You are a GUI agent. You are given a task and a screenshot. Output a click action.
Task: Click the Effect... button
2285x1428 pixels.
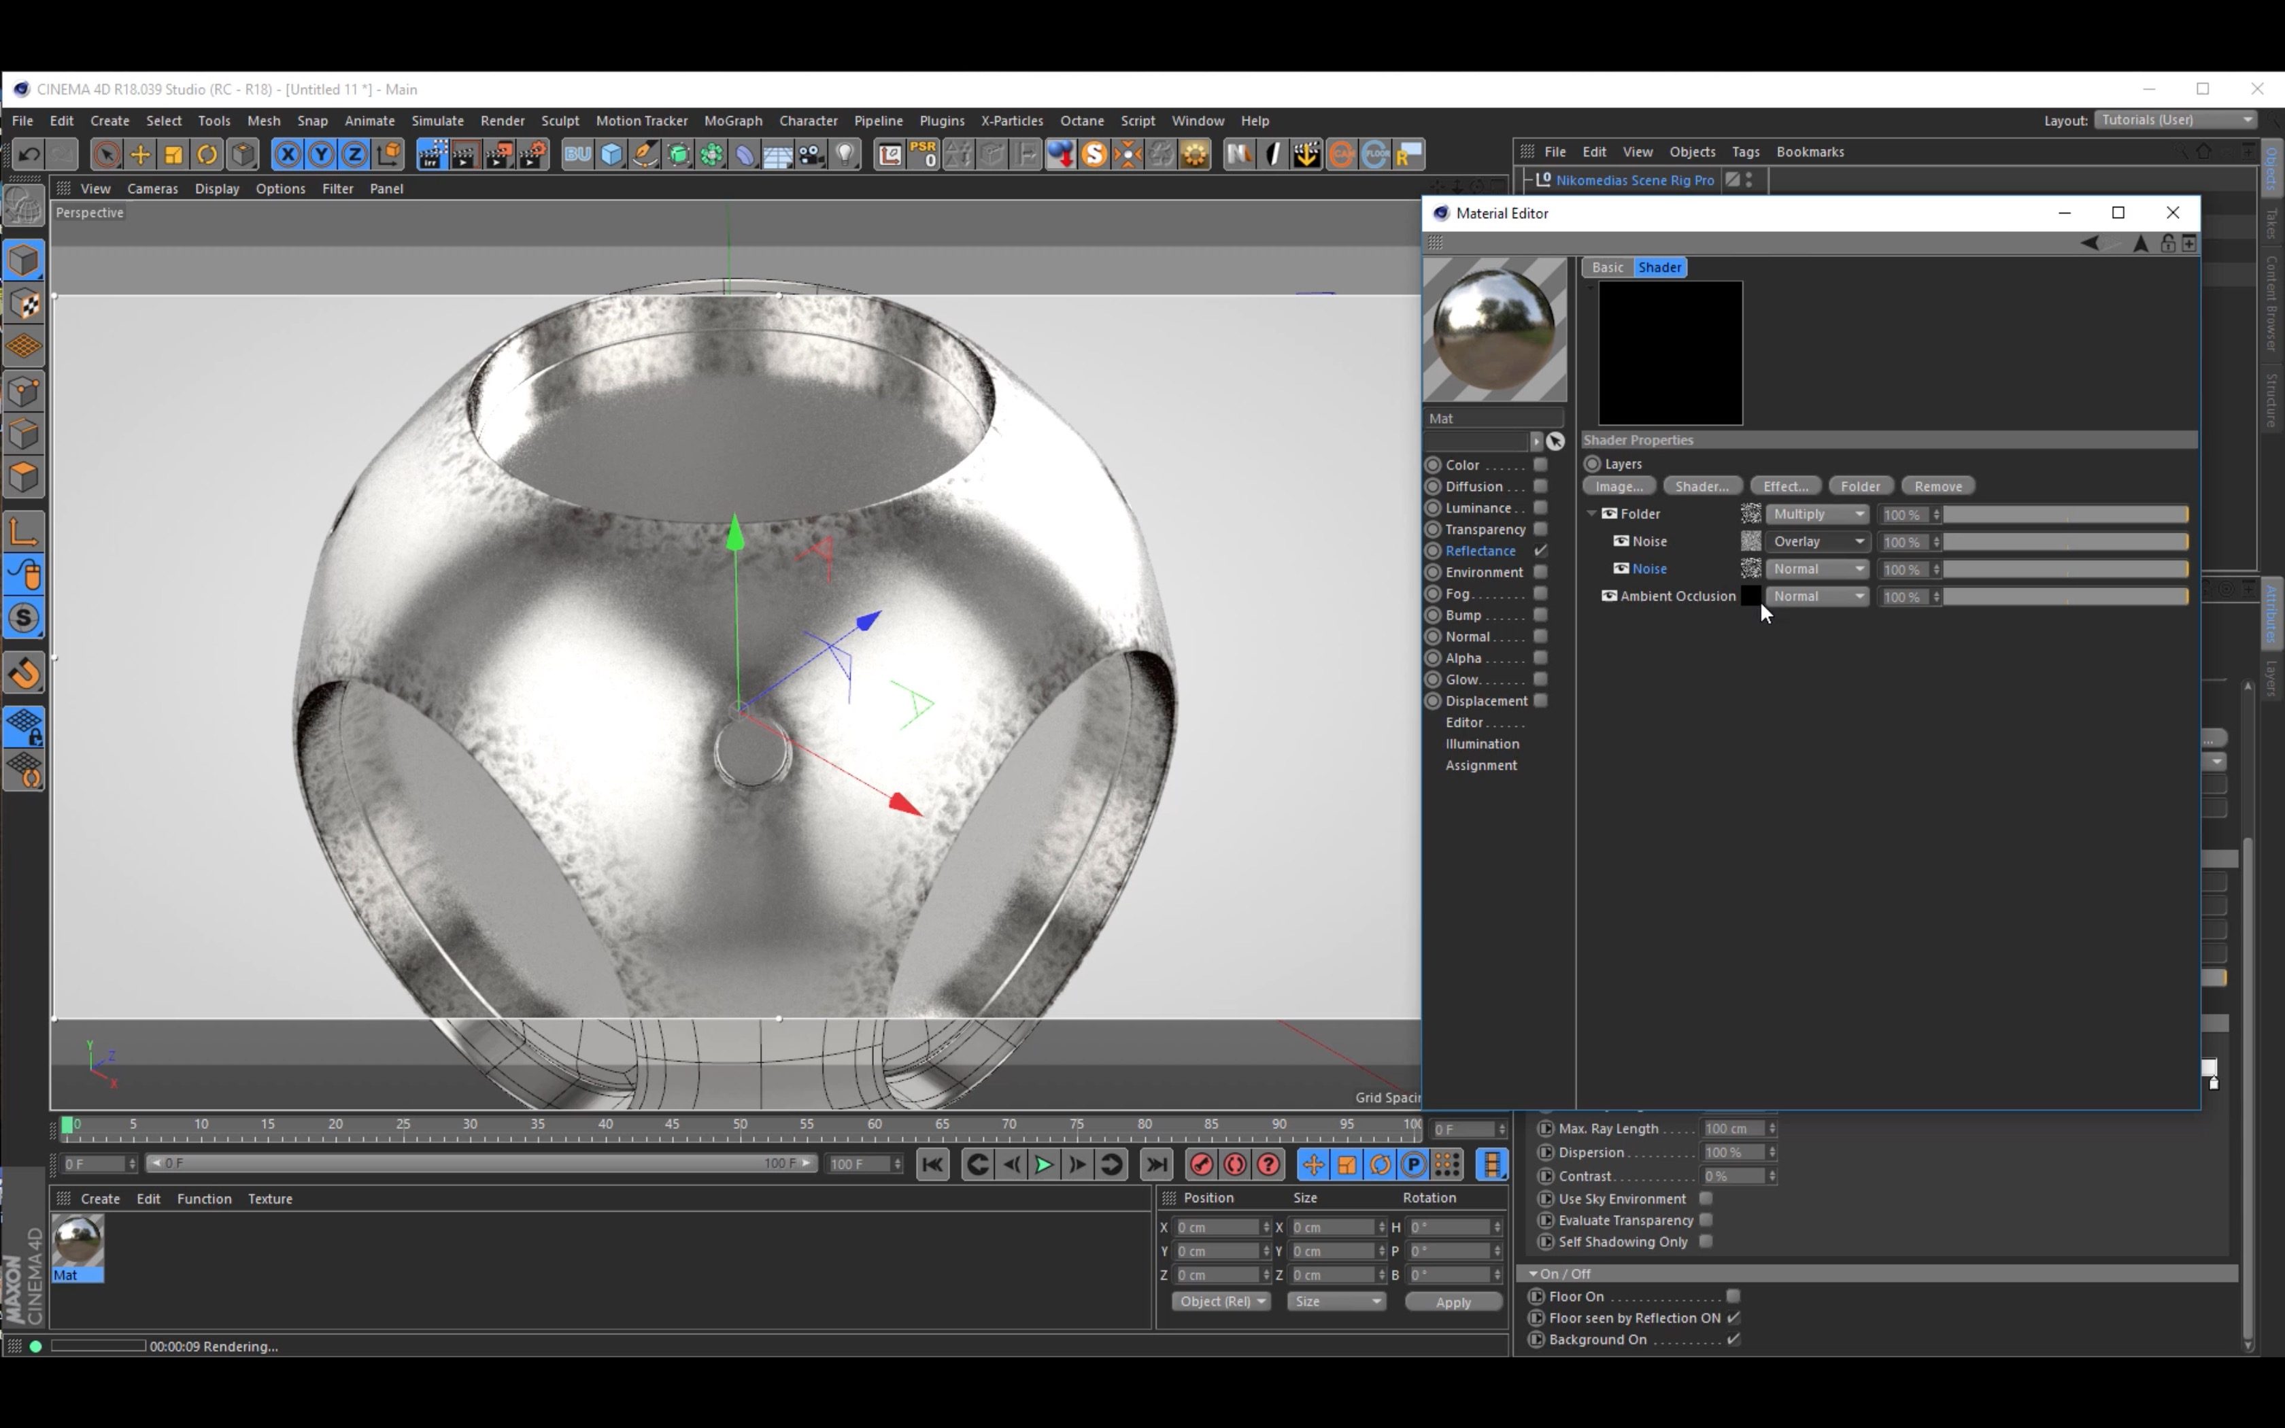click(1784, 486)
